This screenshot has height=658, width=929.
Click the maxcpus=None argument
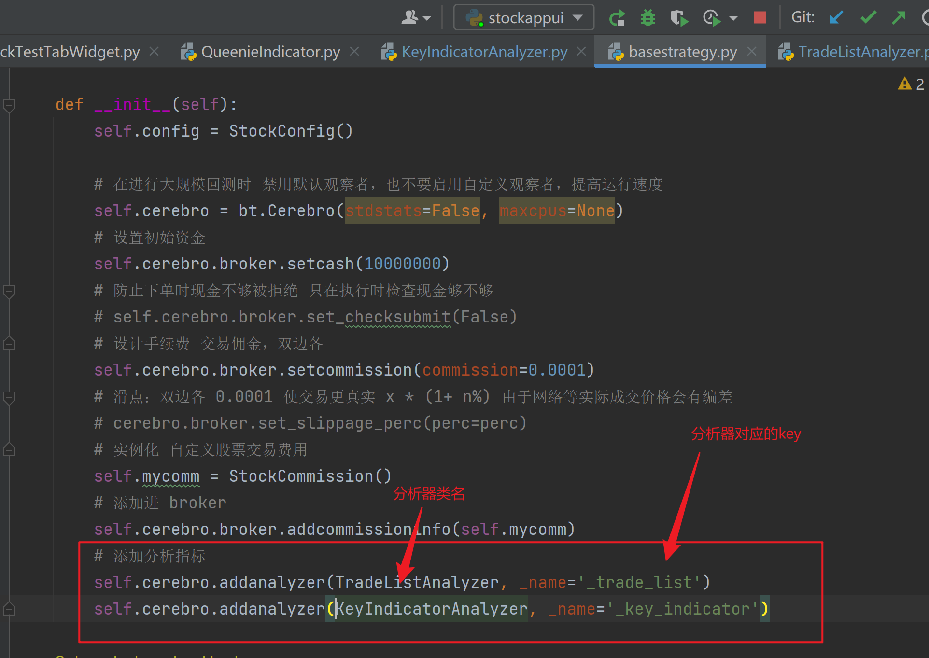(557, 211)
